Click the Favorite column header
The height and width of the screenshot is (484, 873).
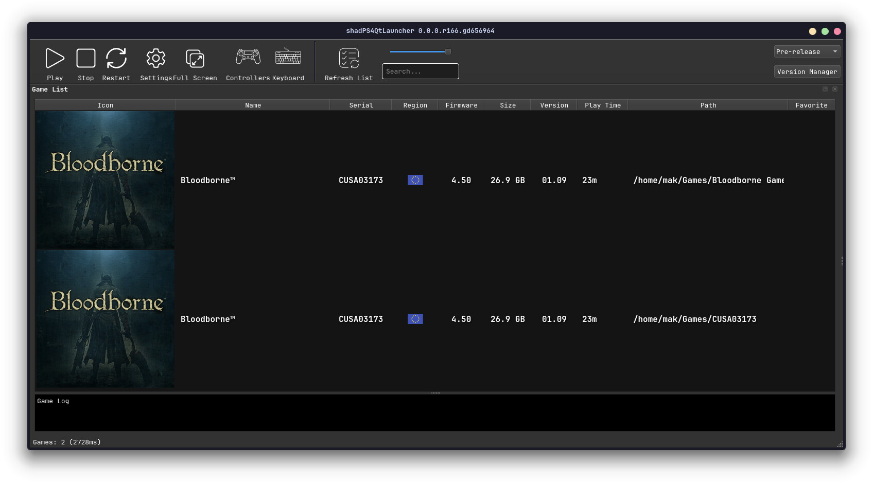coord(811,105)
